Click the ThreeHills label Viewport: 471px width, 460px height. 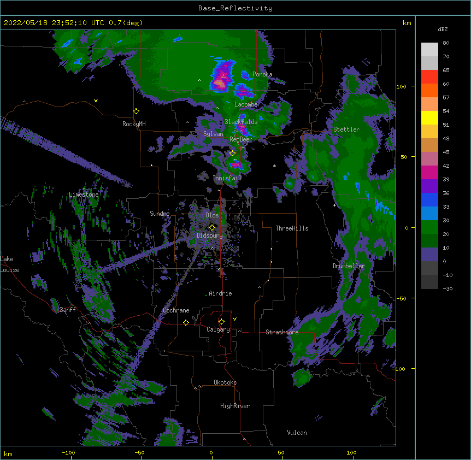coord(292,228)
